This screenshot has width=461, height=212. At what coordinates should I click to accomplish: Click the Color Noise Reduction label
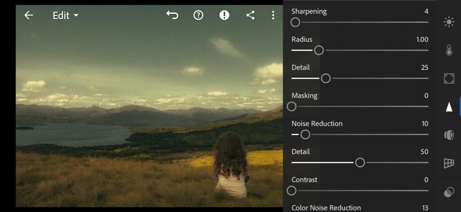(326, 208)
